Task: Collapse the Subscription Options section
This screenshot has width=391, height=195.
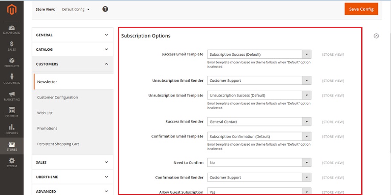Action: click(376, 36)
